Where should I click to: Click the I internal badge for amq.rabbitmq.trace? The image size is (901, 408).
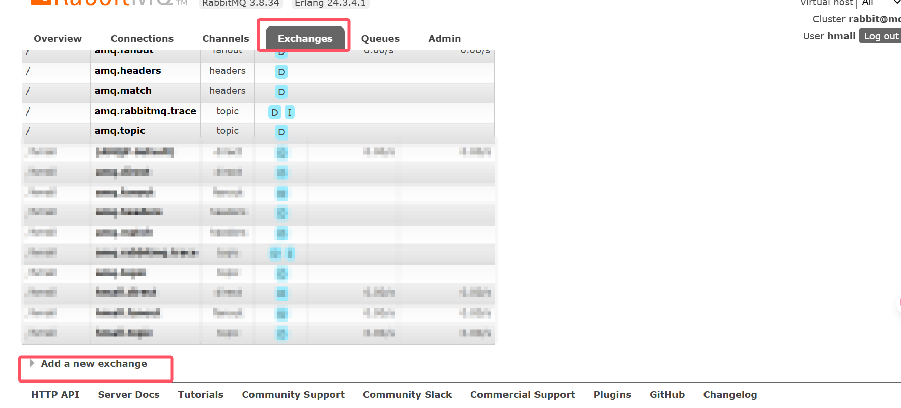click(290, 112)
